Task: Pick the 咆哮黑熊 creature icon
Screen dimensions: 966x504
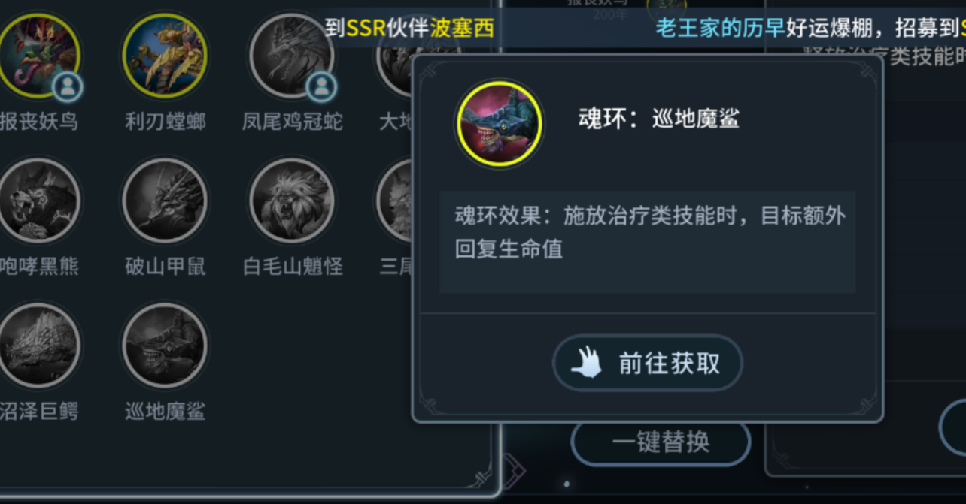Action: pyautogui.click(x=38, y=200)
